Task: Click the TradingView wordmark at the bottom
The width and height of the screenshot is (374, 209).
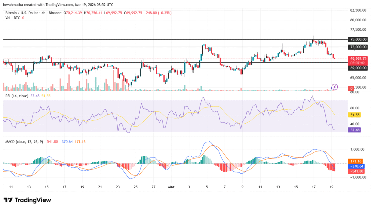Action: click(34, 200)
